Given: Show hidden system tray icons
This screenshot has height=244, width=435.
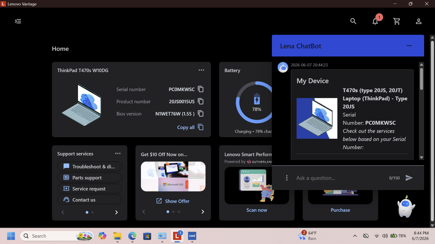Looking at the screenshot, I should [x=355, y=236].
